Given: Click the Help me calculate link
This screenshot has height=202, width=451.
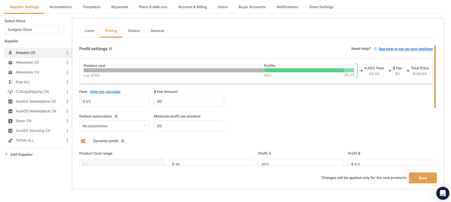Looking at the screenshot, I should (x=105, y=91).
